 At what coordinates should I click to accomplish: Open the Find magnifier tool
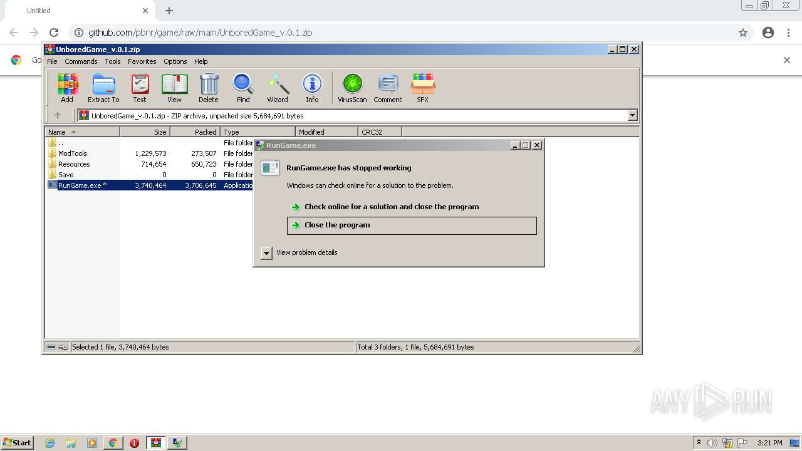tap(243, 88)
